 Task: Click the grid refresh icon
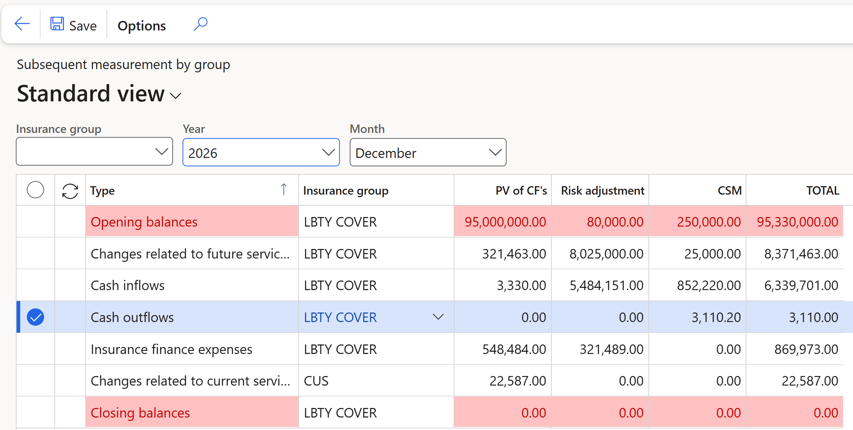pyautogui.click(x=70, y=191)
